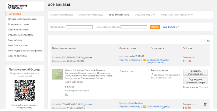Open "Оплата мобильной связи" in the sidebar
Image resolution: width=217 pixels, height=111 pixels.
click(x=22, y=19)
